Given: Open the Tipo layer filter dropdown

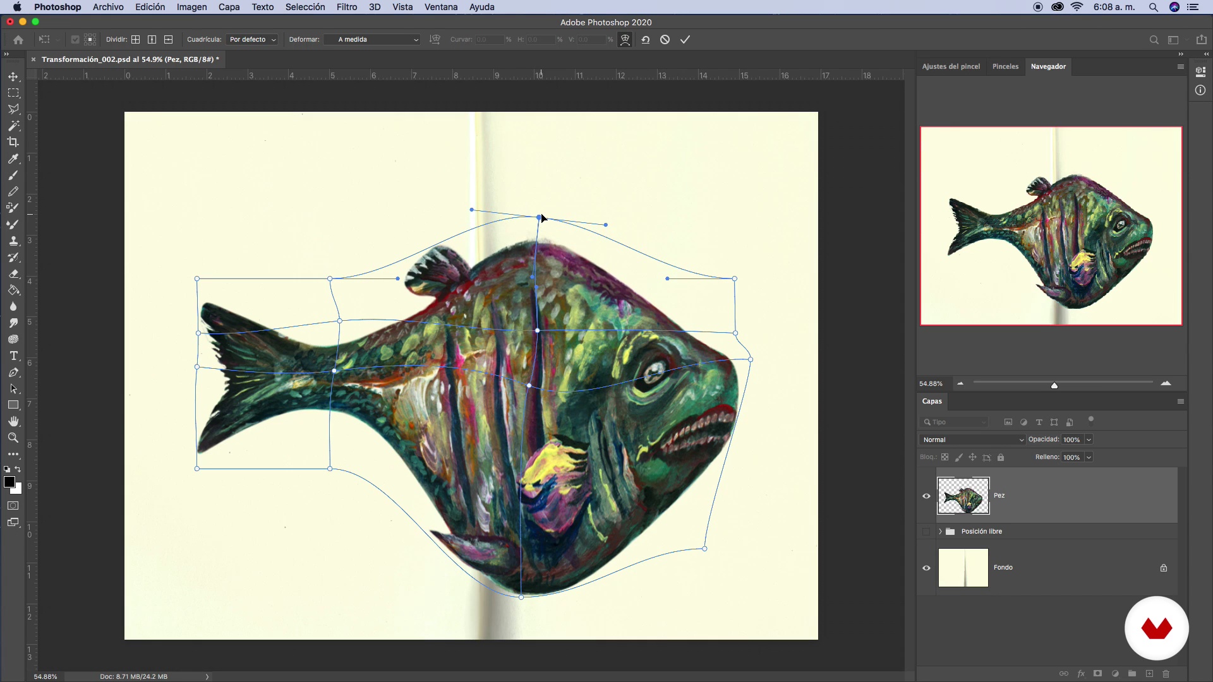Looking at the screenshot, I should [954, 422].
